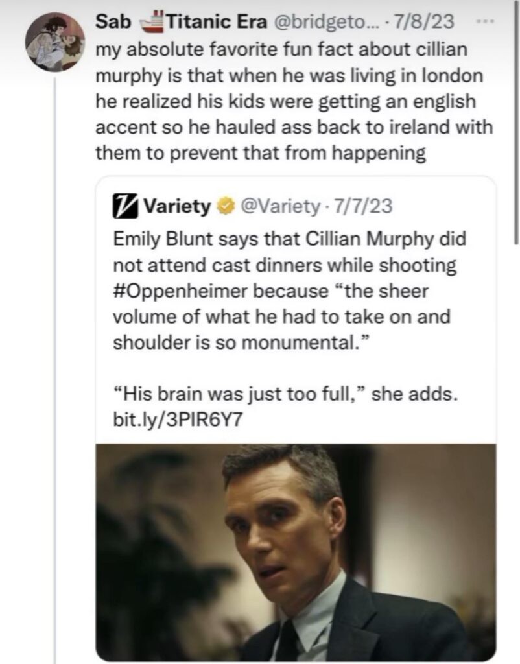Click the bold Variety account name
The width and height of the screenshot is (520, 664).
(176, 207)
